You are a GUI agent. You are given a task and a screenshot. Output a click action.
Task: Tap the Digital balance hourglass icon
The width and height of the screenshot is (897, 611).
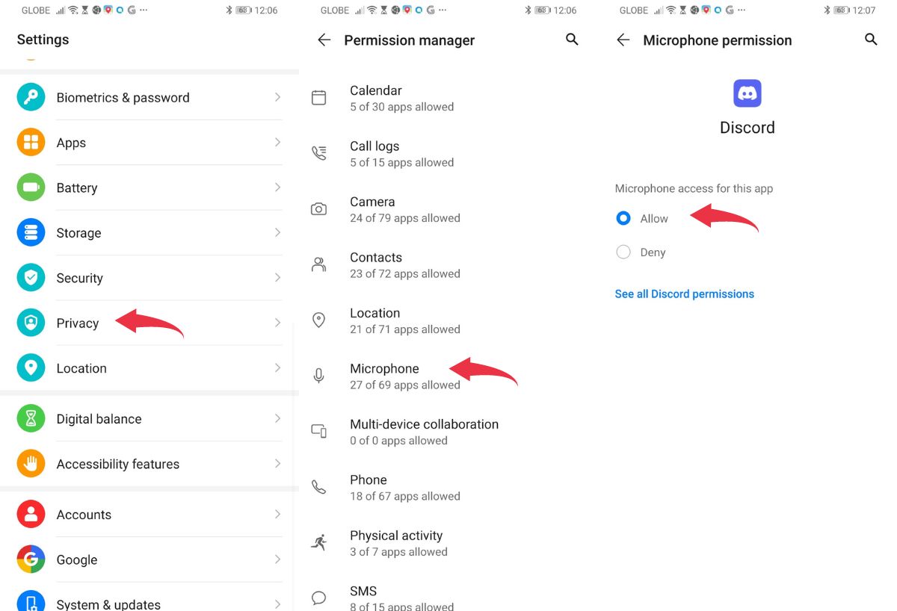coord(31,419)
